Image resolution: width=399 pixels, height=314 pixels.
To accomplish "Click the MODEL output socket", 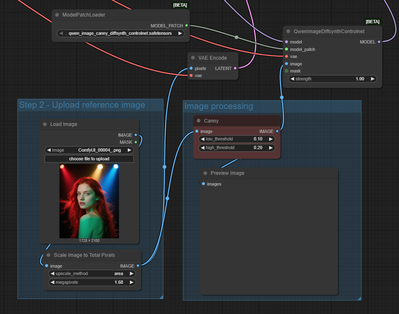I will point(379,42).
